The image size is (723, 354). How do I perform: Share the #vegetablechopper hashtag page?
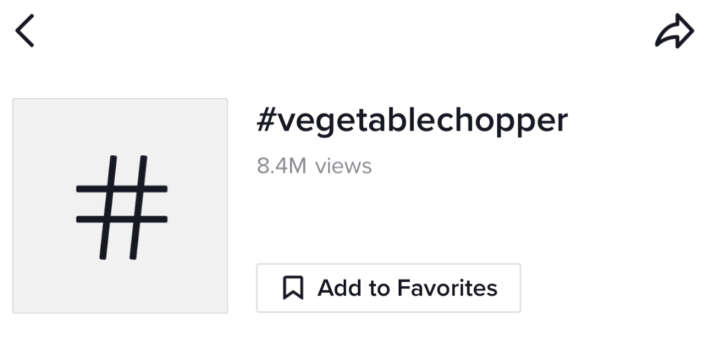pos(674,31)
